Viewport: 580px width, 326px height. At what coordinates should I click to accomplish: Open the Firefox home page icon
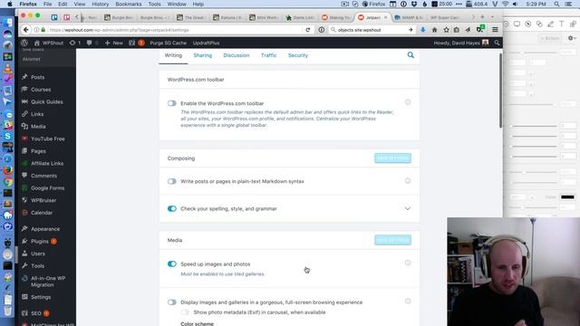point(435,30)
